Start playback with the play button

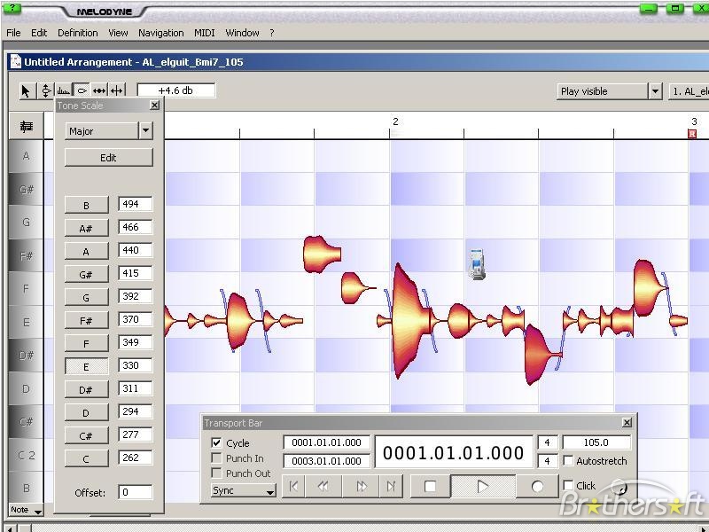pos(482,486)
